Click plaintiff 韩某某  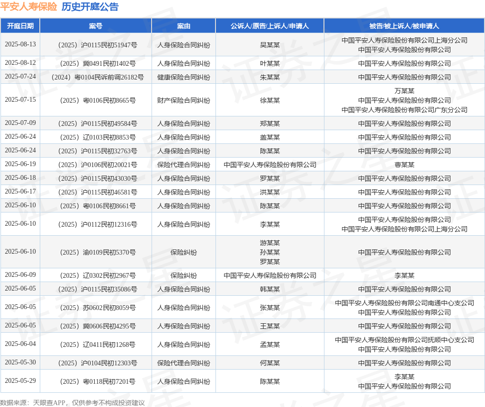coord(269,289)
